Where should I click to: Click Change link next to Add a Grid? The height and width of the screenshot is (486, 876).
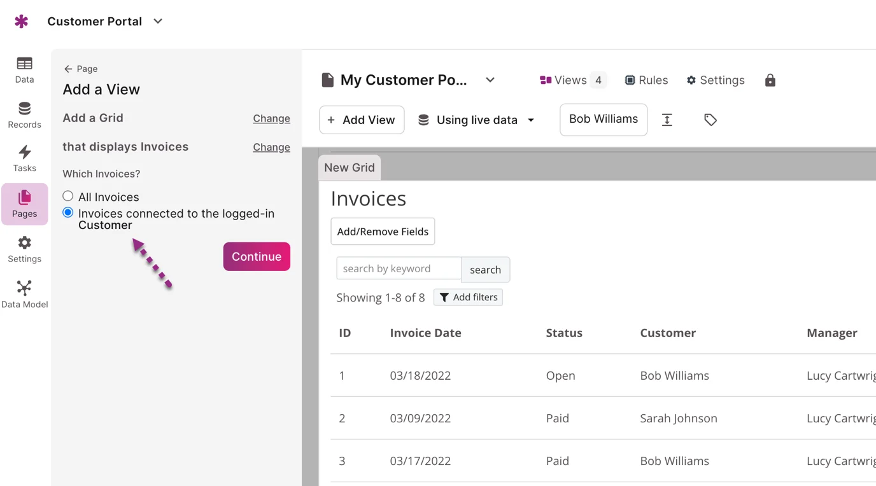click(271, 118)
